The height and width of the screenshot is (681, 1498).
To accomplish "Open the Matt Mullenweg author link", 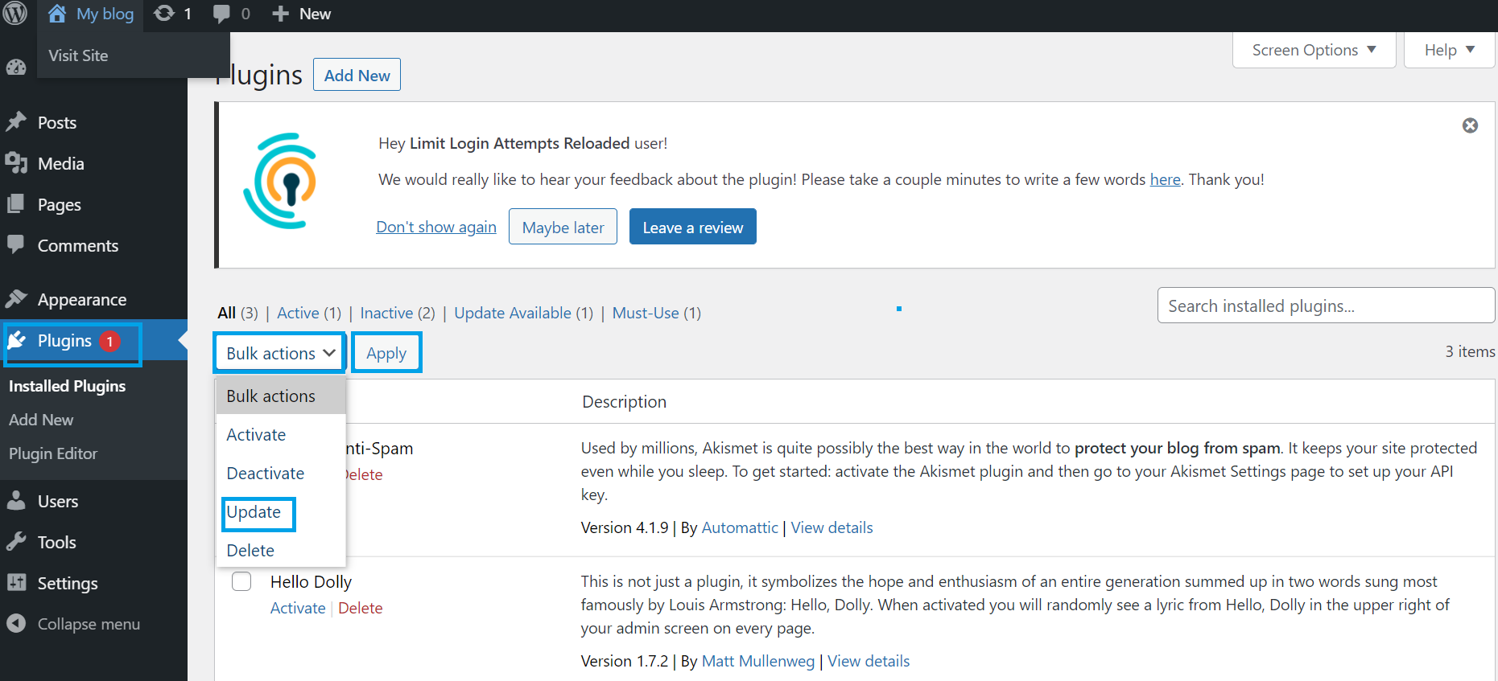I will pos(758,661).
